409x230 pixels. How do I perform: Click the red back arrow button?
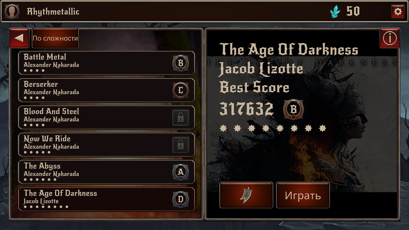click(x=19, y=38)
